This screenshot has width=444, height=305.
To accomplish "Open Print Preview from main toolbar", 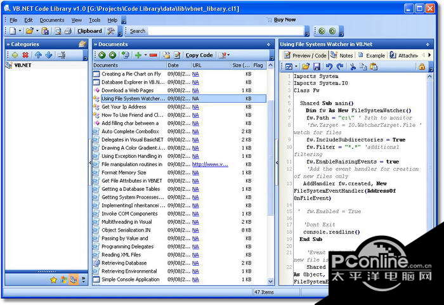I will (58, 31).
